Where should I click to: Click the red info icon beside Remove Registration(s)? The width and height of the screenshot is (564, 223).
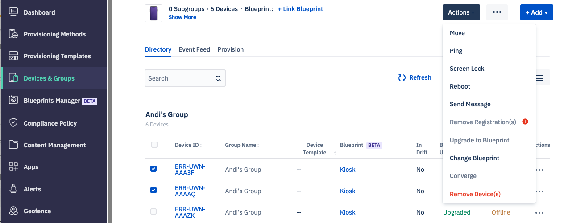[x=525, y=122]
